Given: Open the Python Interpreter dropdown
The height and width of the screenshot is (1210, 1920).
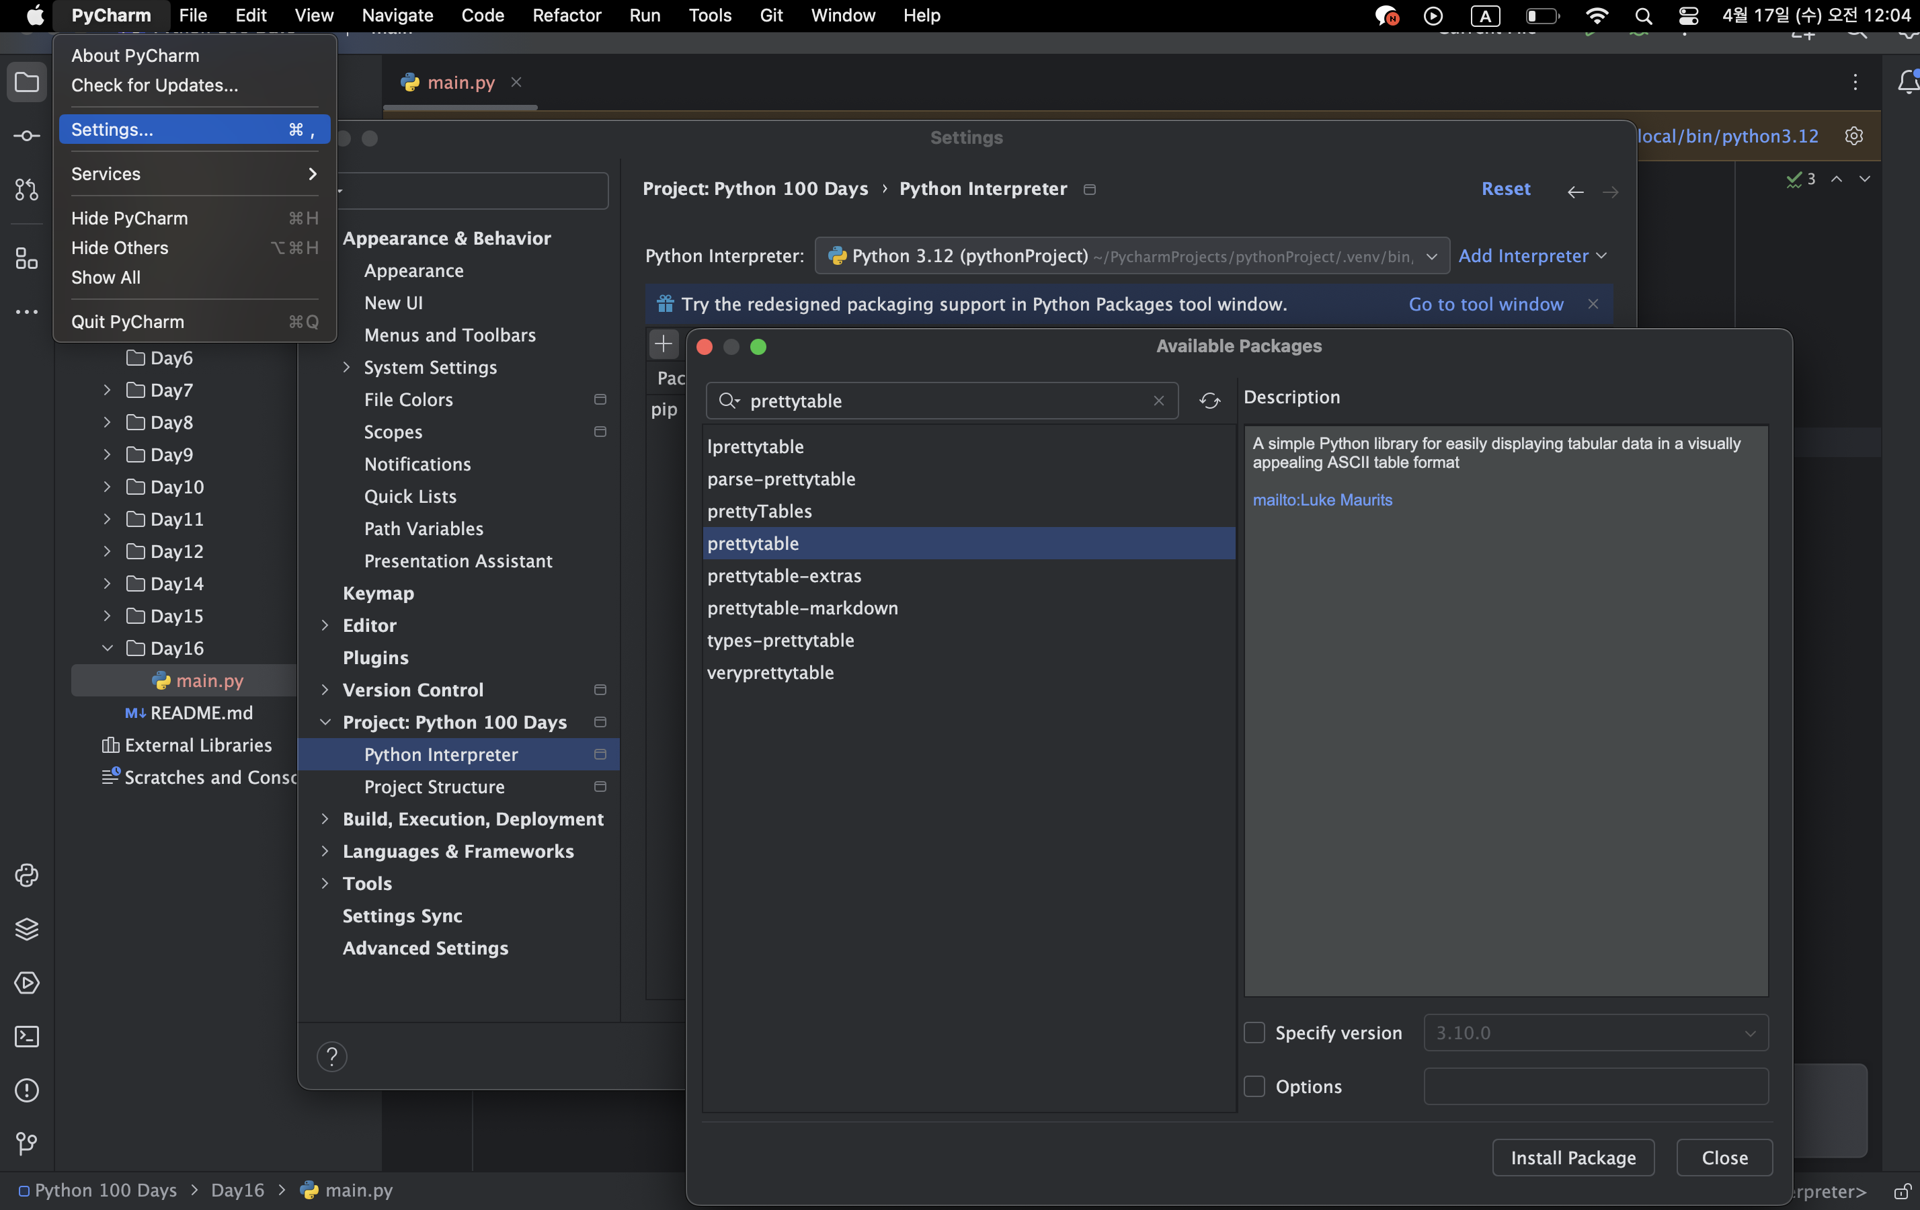Looking at the screenshot, I should [1132, 256].
